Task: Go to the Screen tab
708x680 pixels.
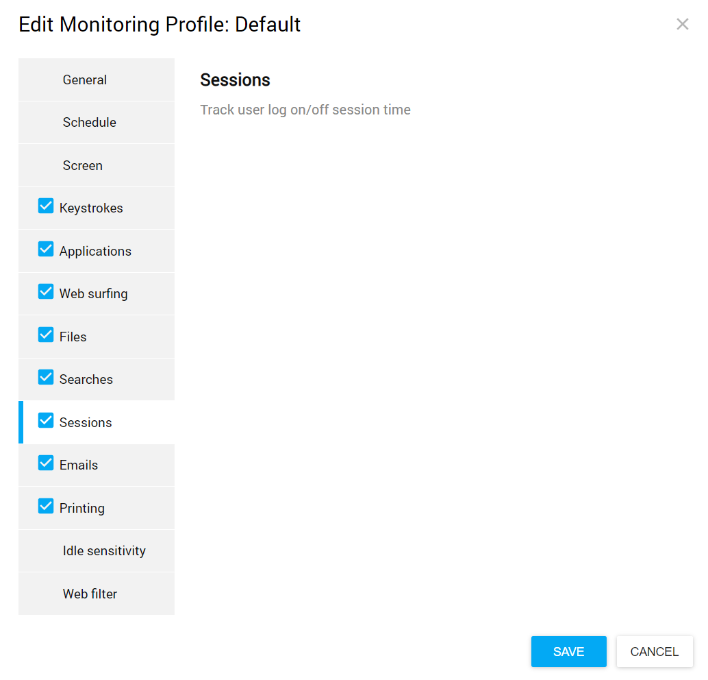Action: coord(83,166)
